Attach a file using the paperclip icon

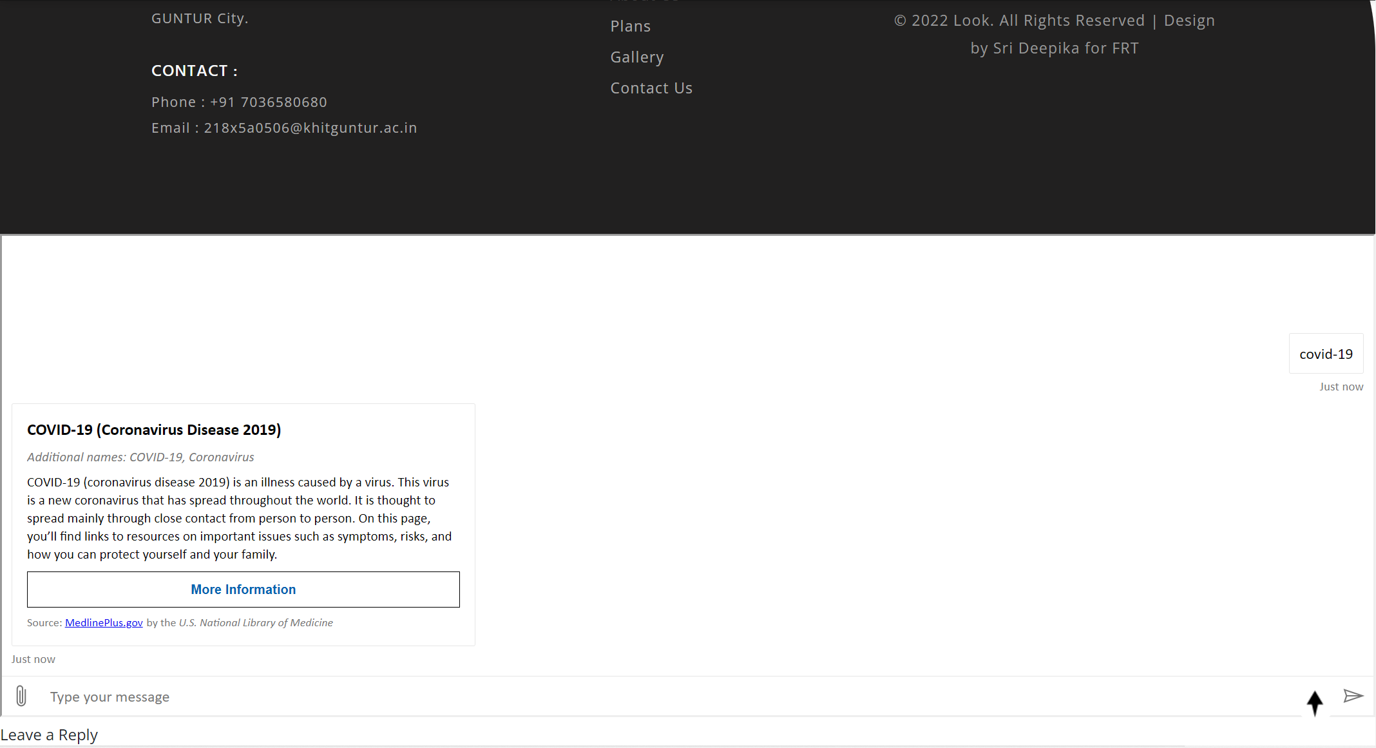pos(21,696)
